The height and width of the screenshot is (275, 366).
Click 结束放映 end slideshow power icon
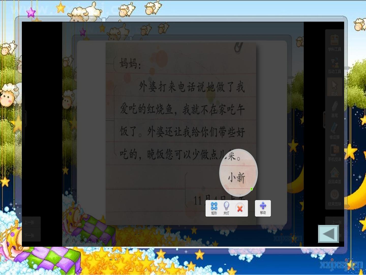(x=334, y=198)
